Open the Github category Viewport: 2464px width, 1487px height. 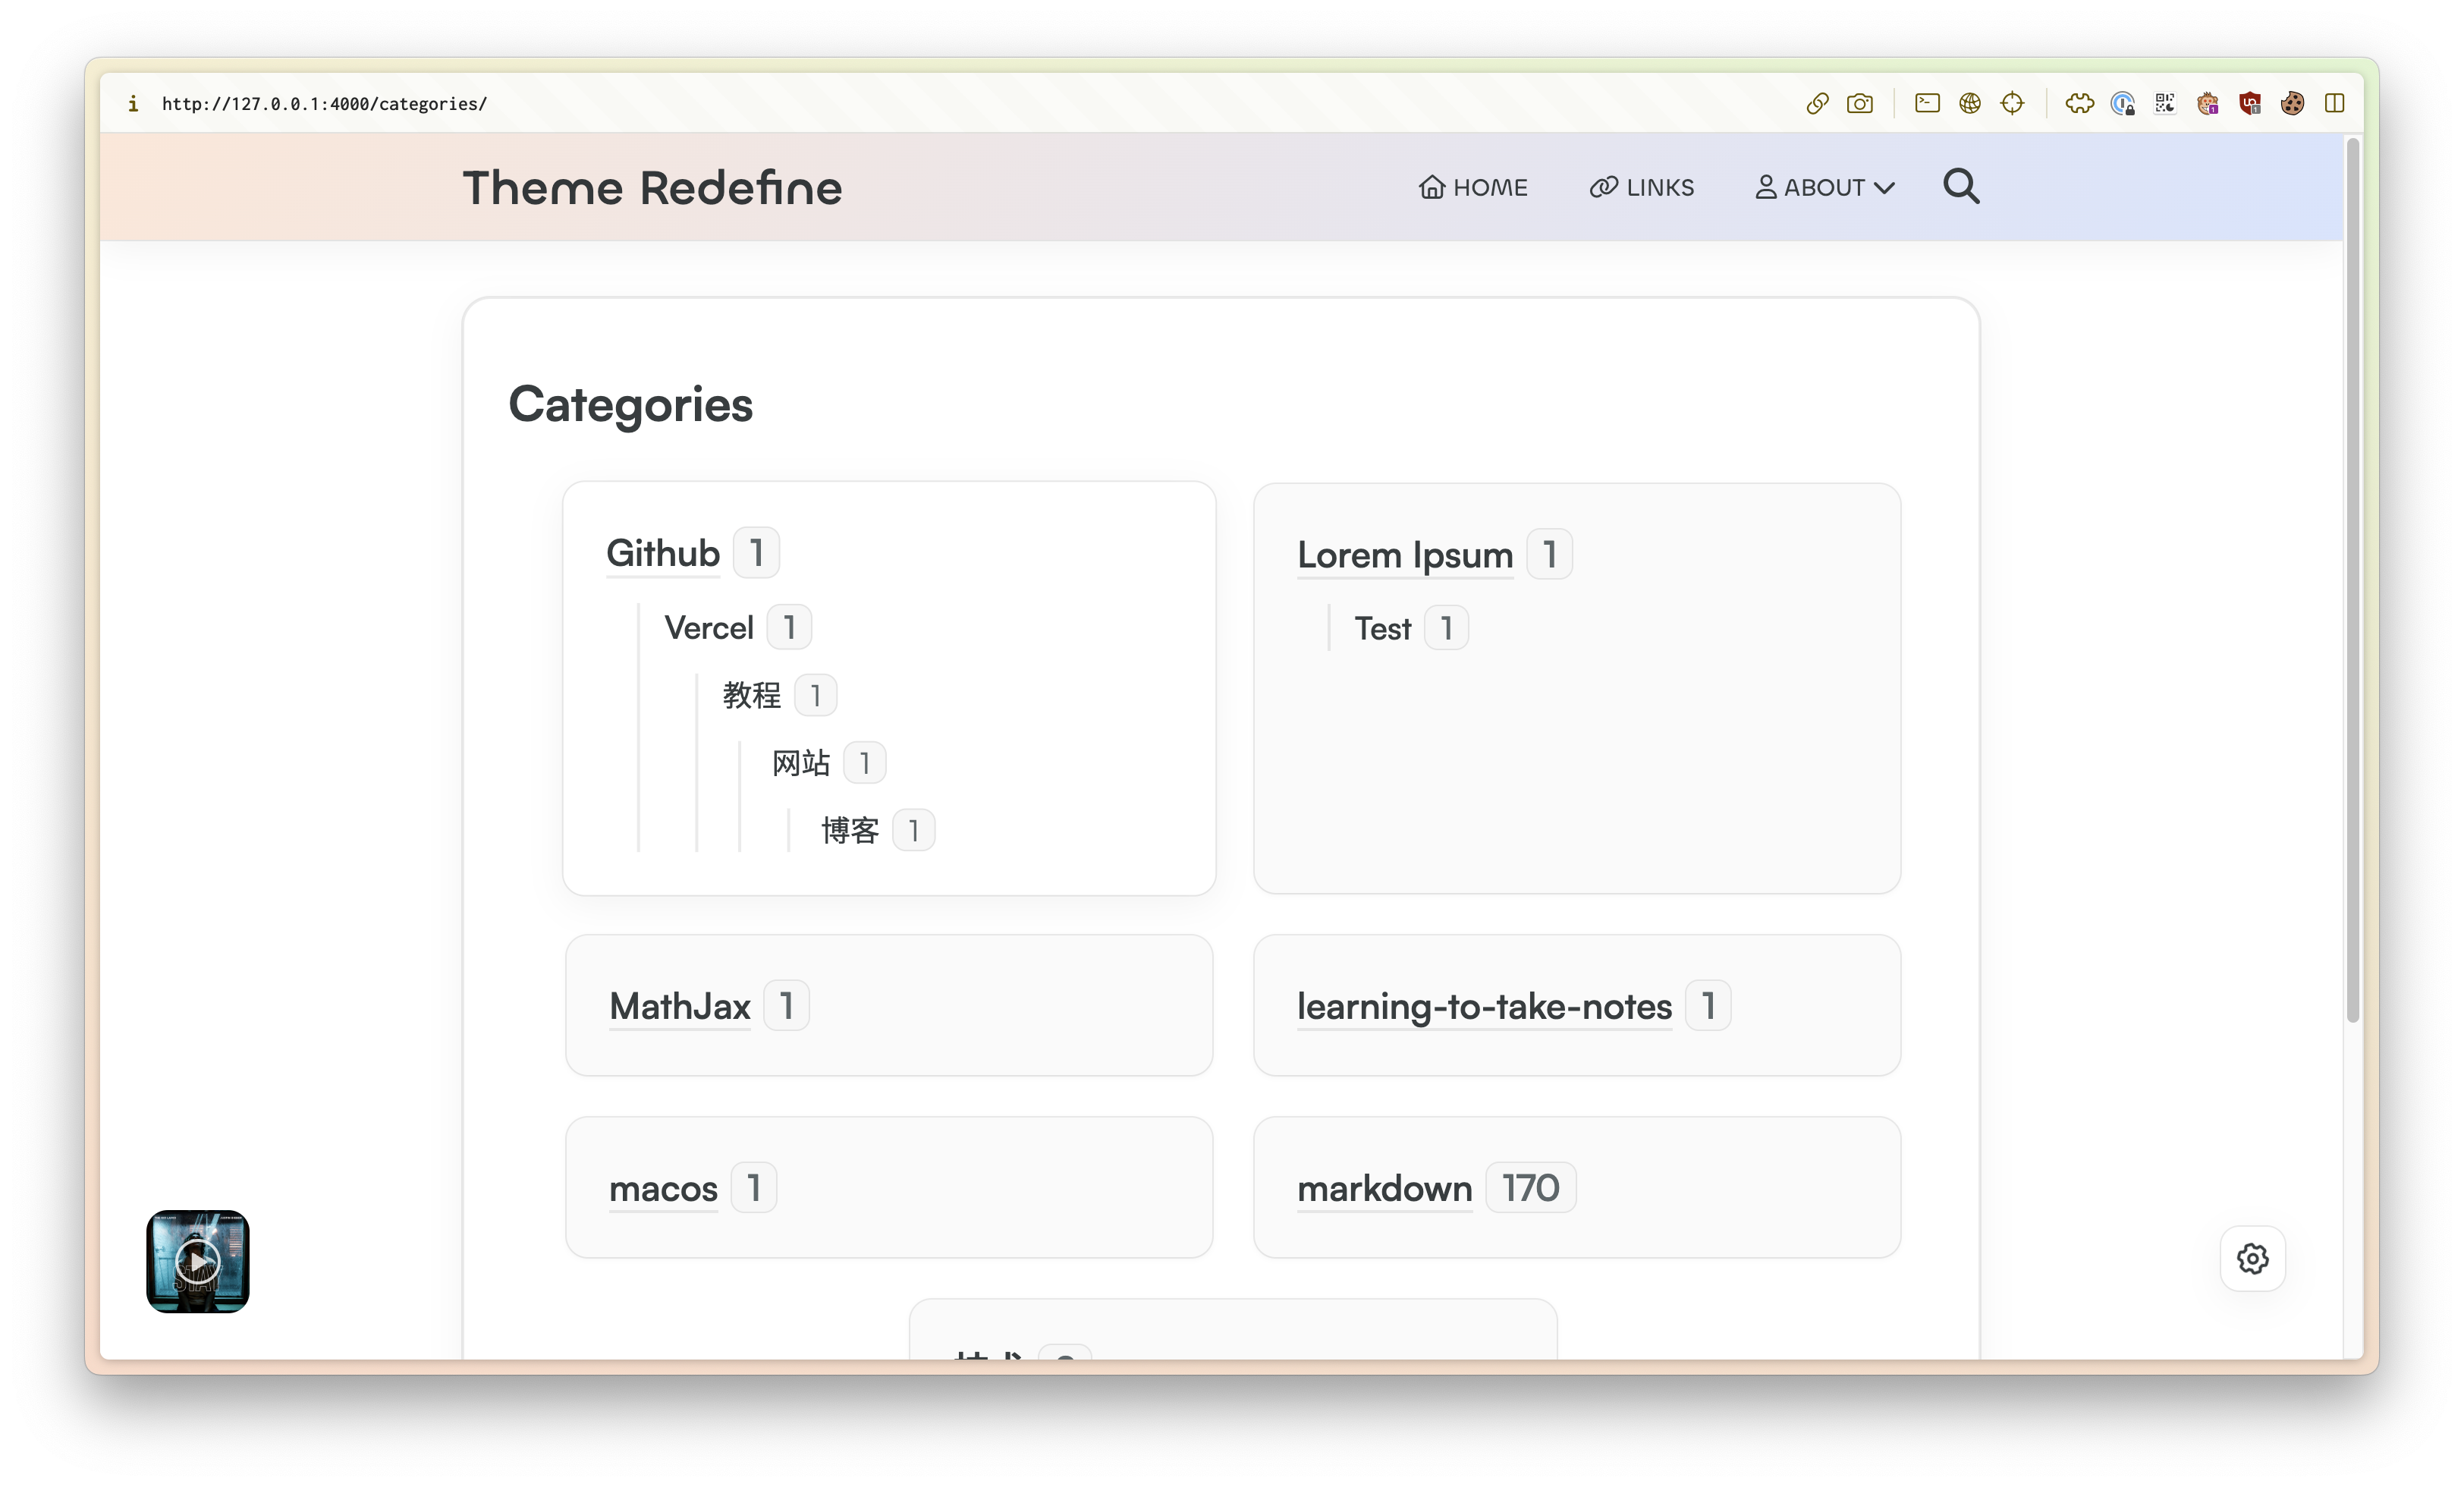click(x=662, y=552)
